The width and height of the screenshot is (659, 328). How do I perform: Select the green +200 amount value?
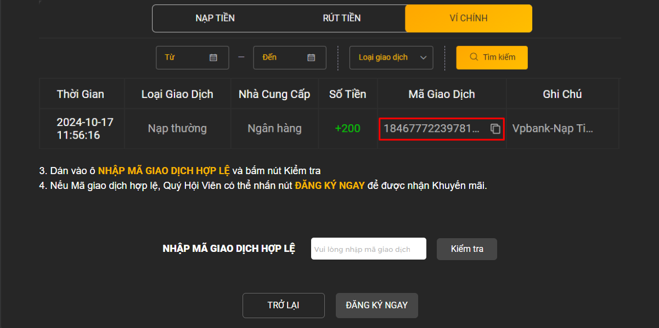tap(348, 129)
